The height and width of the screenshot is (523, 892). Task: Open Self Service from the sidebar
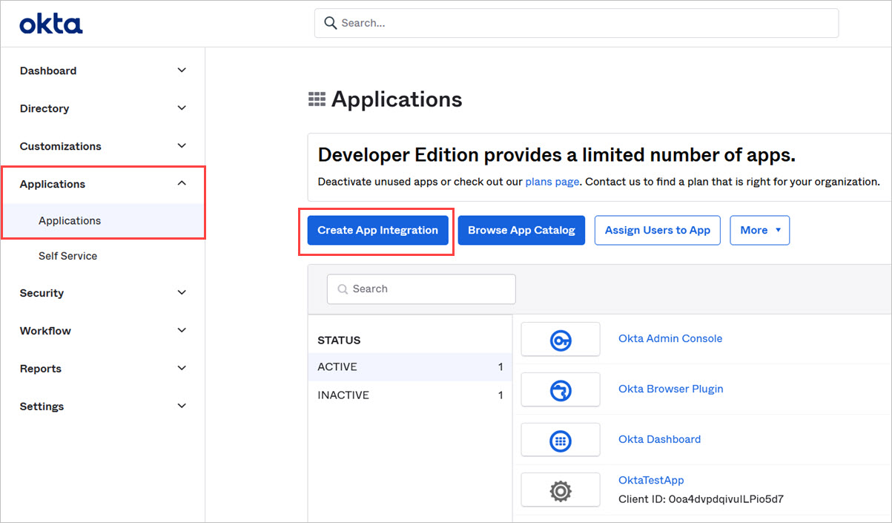67,255
